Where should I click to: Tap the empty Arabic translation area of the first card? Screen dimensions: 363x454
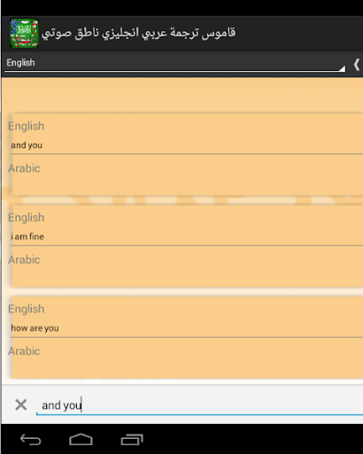tap(187, 184)
